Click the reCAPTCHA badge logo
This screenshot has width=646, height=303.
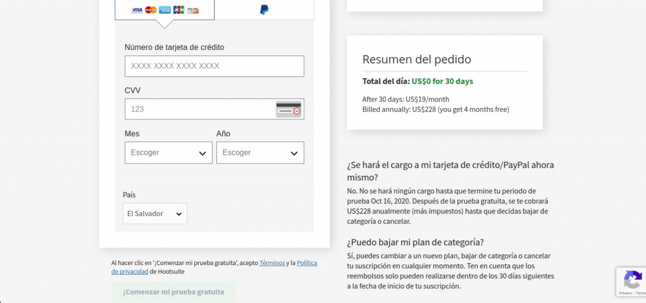[x=632, y=280]
